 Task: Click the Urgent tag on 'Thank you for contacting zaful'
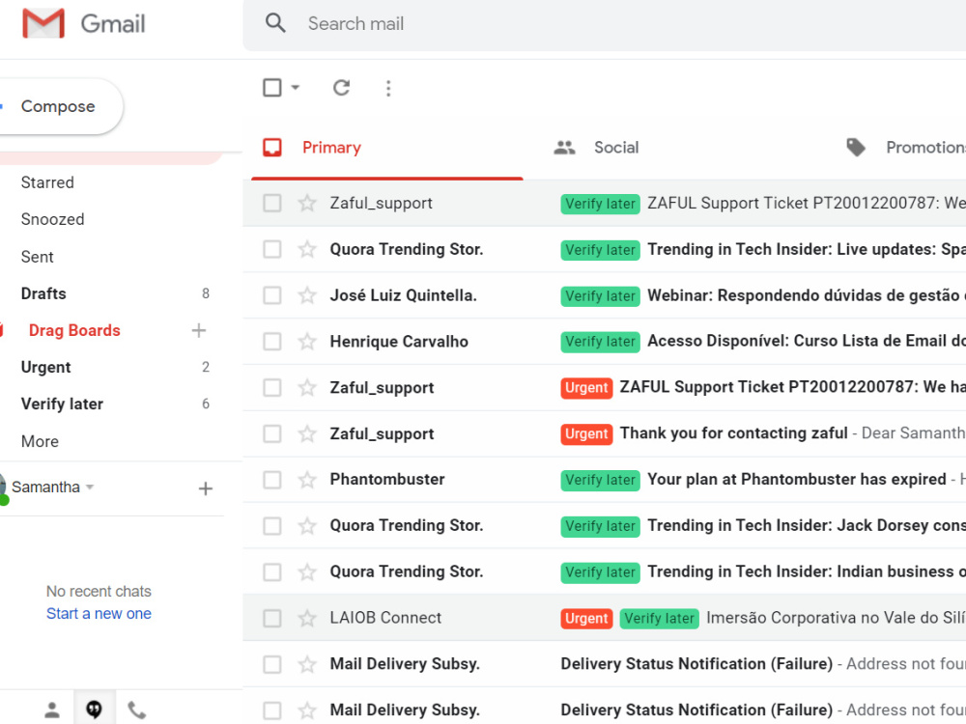coord(586,434)
